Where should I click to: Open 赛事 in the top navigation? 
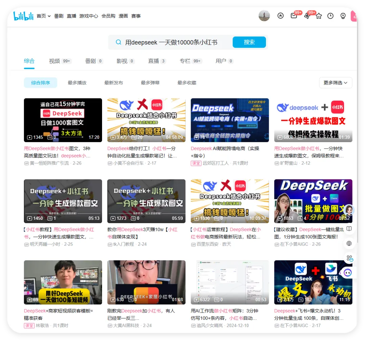[x=136, y=16]
